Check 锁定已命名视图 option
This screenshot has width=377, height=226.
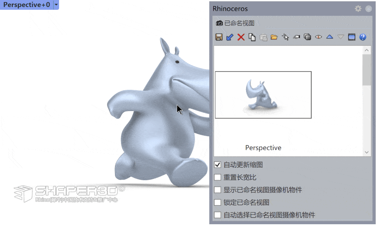point(217,202)
